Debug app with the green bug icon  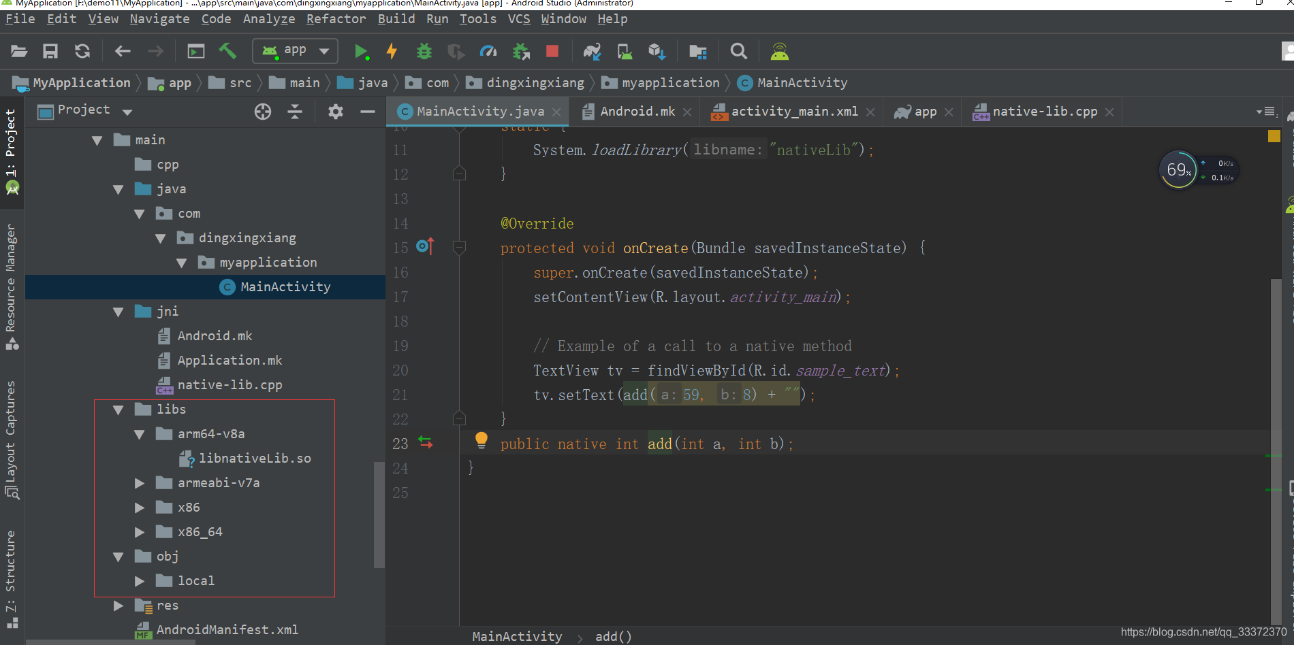pyautogui.click(x=424, y=51)
